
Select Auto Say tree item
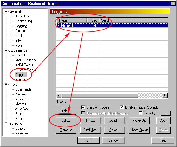[x=22, y=109]
